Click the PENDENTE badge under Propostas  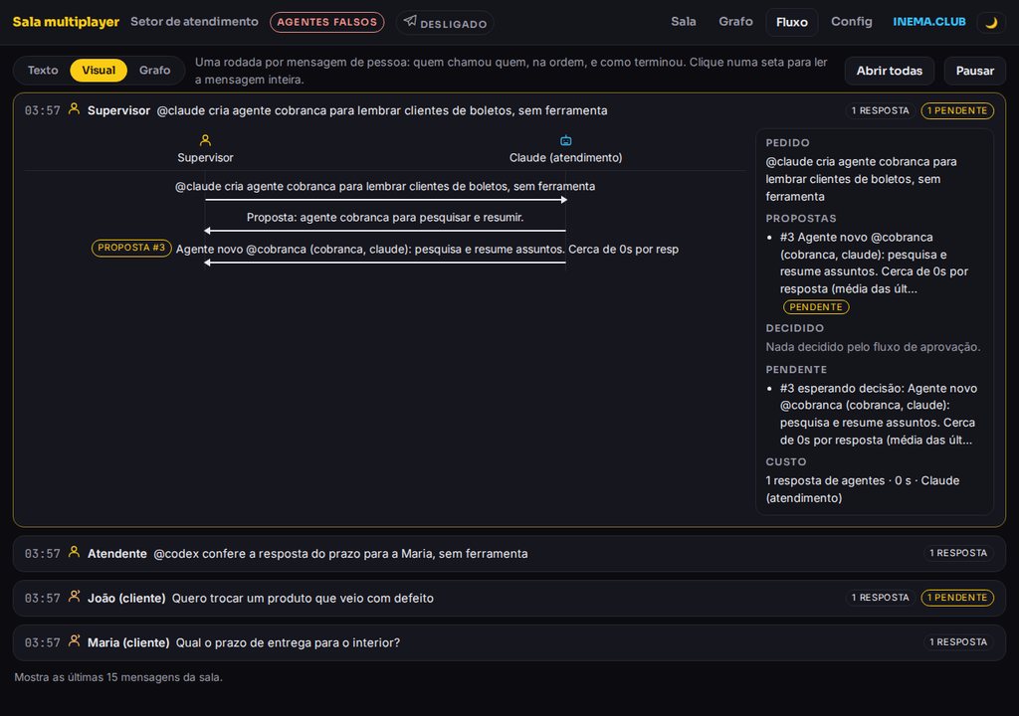click(x=816, y=306)
